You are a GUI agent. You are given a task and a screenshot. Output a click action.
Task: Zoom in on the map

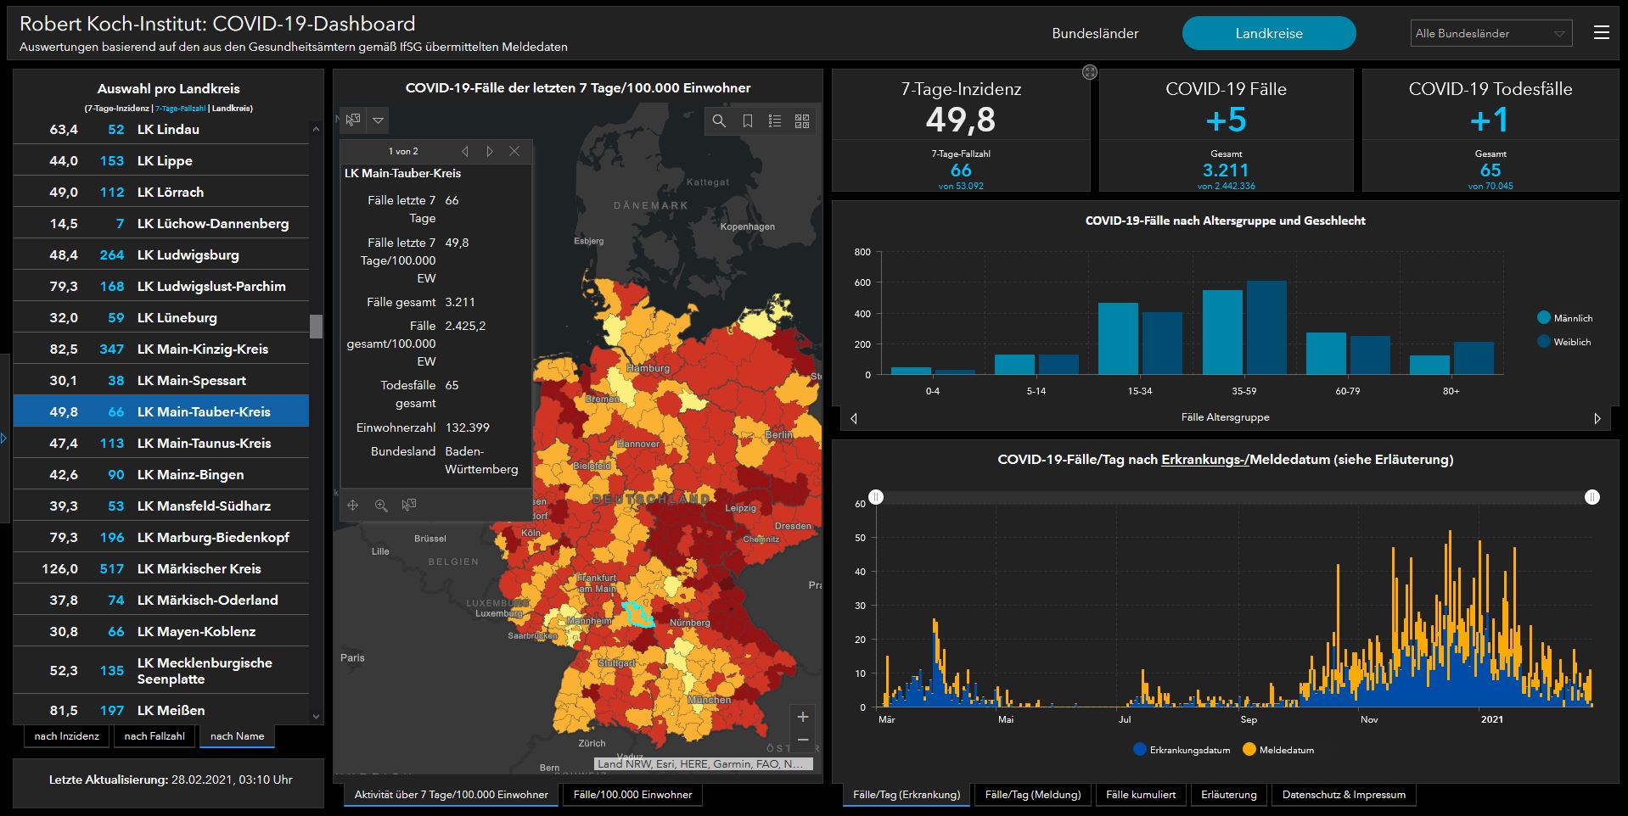coord(802,717)
